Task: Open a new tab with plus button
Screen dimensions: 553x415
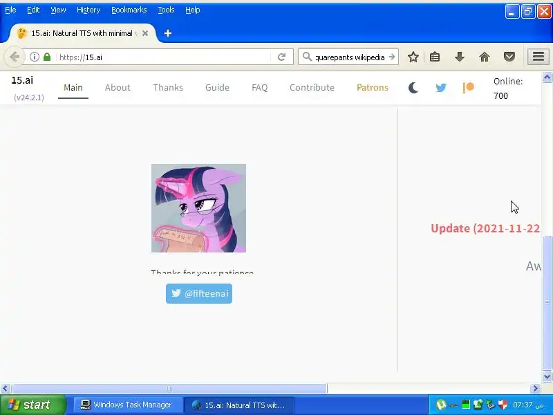Action: point(168,33)
